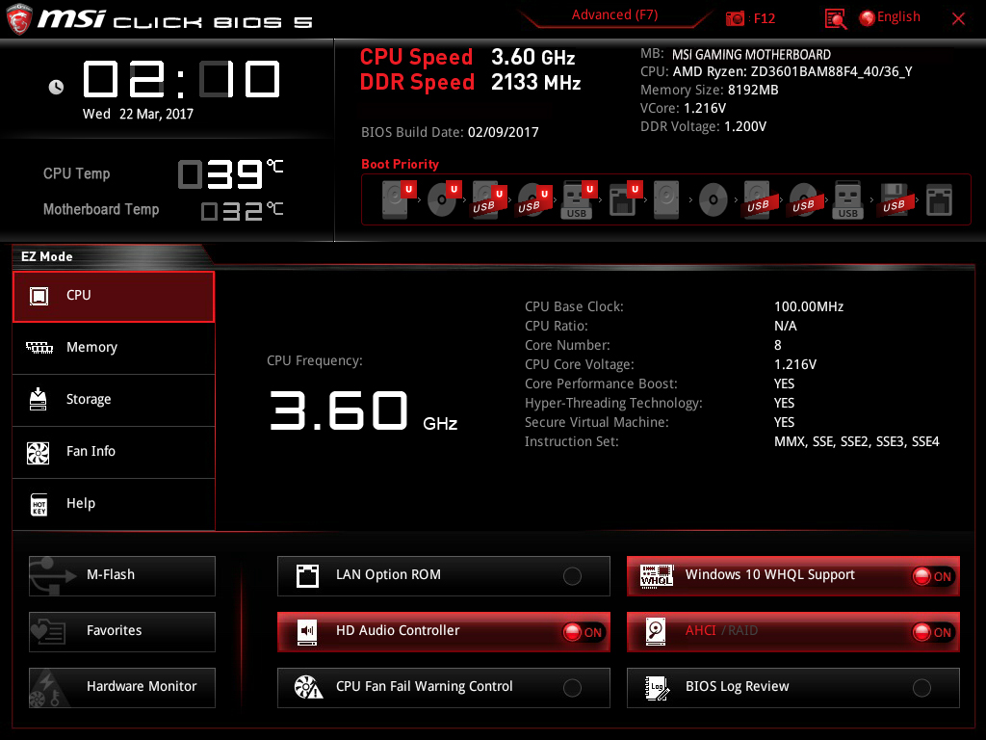Screen dimensions: 986x740
Task: Click the CPU chip icon in EZ Mode sidebar
Action: pos(39,296)
